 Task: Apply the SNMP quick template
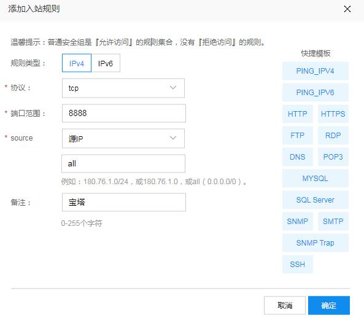pyautogui.click(x=298, y=221)
